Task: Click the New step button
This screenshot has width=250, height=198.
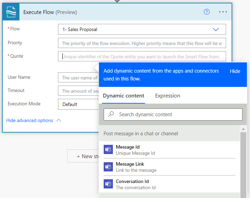Action: pos(83,156)
